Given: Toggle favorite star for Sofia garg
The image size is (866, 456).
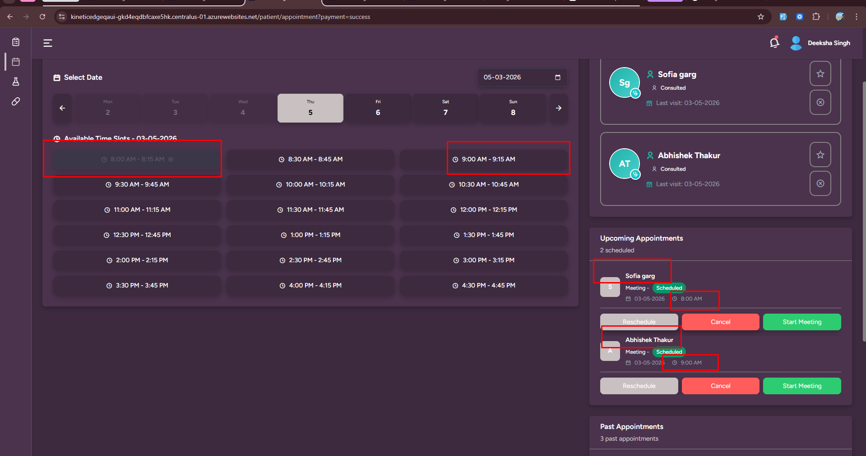Looking at the screenshot, I should 820,73.
